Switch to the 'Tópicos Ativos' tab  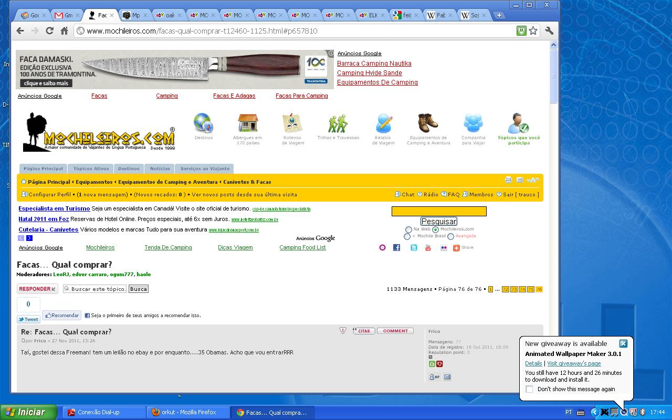coord(91,169)
